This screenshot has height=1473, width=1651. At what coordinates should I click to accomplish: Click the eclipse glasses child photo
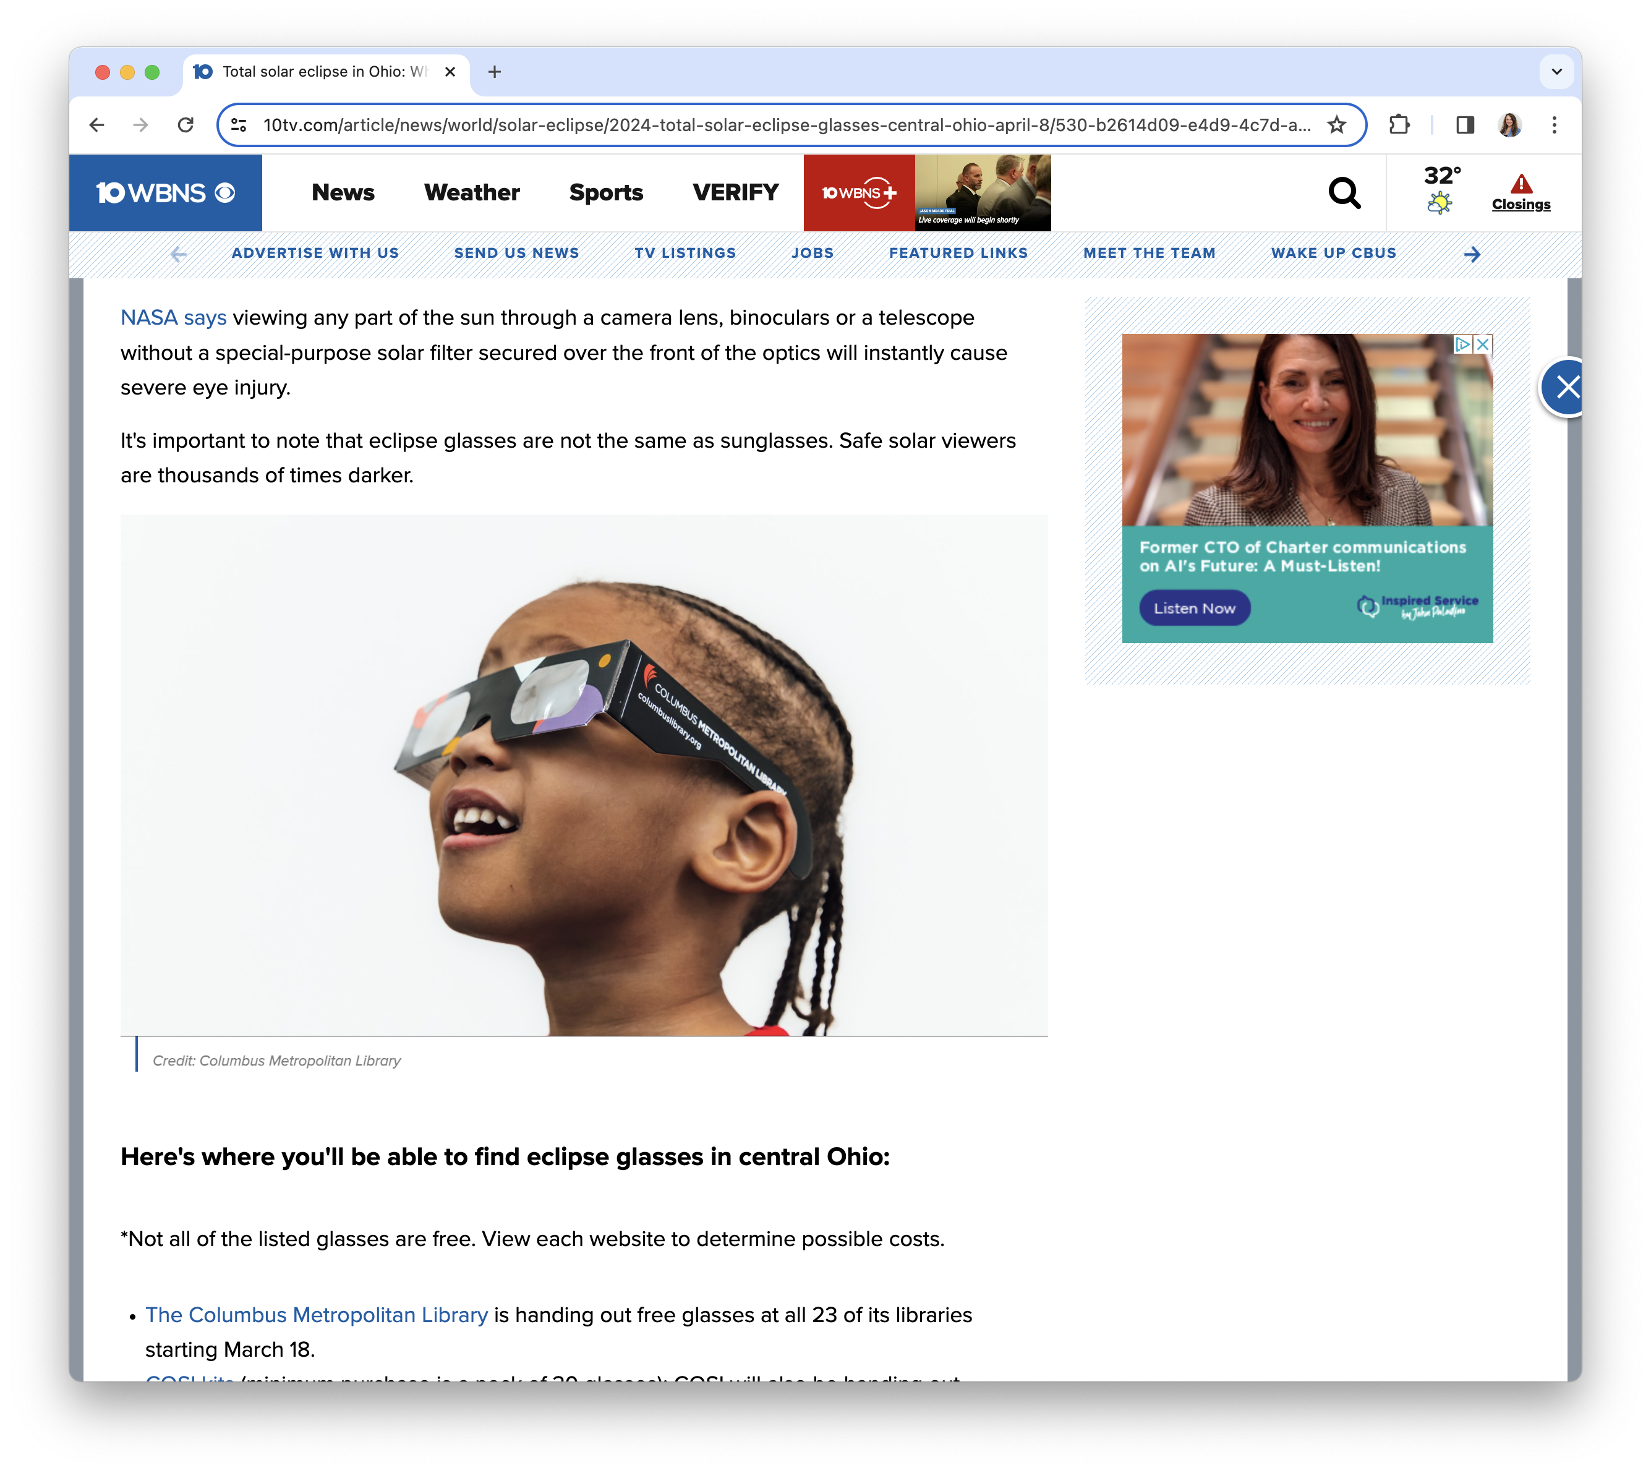tap(584, 775)
